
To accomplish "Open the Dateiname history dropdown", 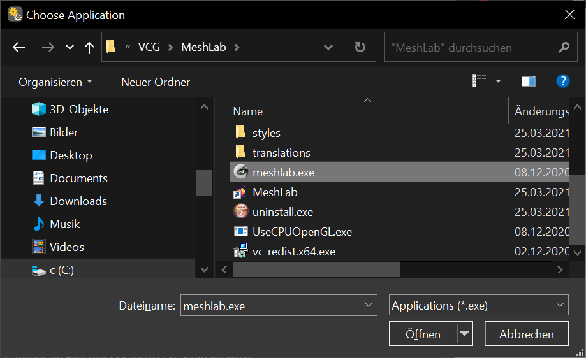I will tap(369, 305).
